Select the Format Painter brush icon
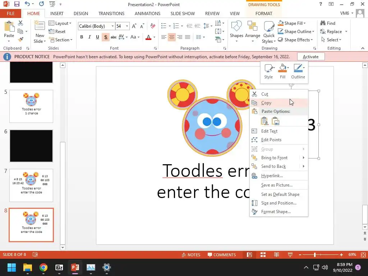Image resolution: width=368 pixels, height=276 pixels. (20, 40)
